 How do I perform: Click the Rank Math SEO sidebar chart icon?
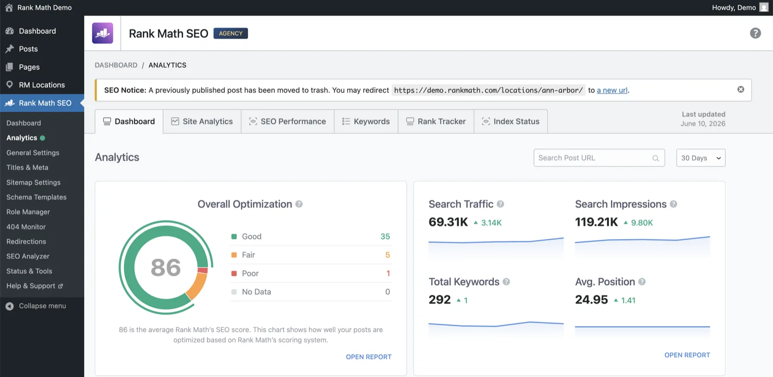tap(9, 103)
